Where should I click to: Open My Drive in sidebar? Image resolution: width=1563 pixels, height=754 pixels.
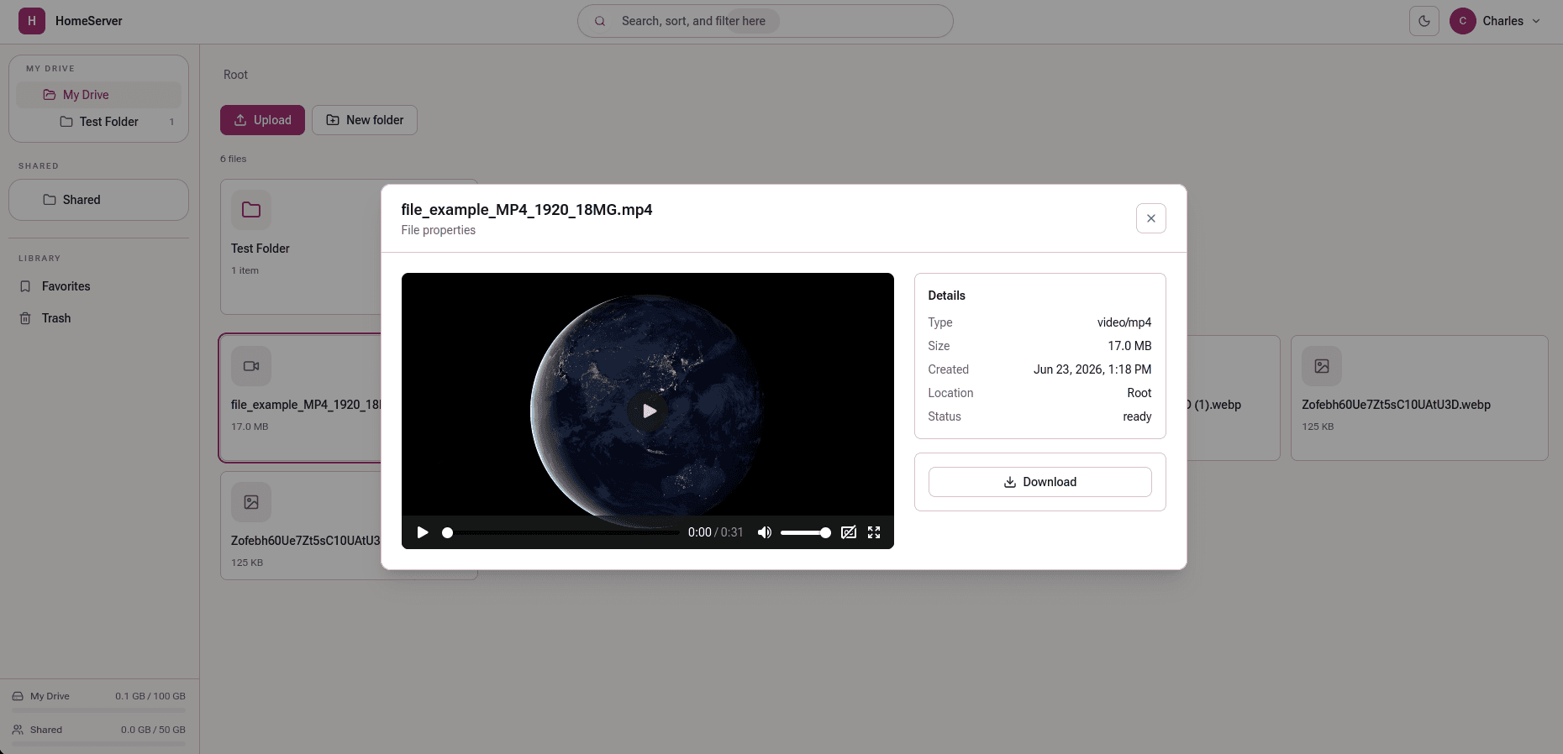(99, 95)
